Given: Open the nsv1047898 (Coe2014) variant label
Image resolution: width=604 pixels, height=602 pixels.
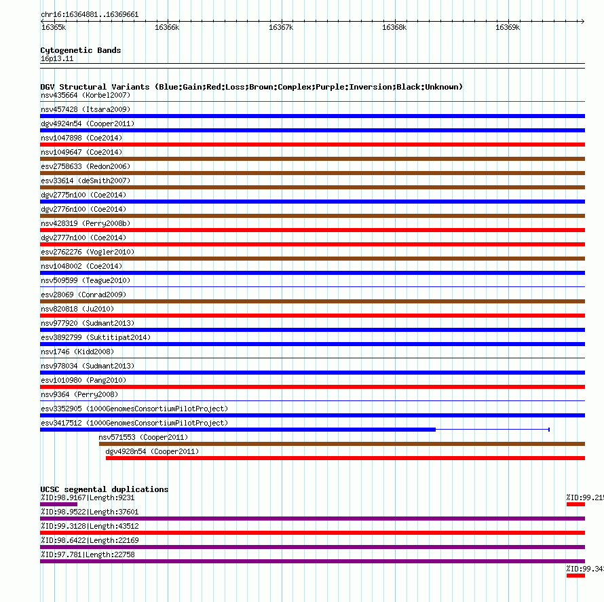Looking at the screenshot, I should (x=81, y=138).
